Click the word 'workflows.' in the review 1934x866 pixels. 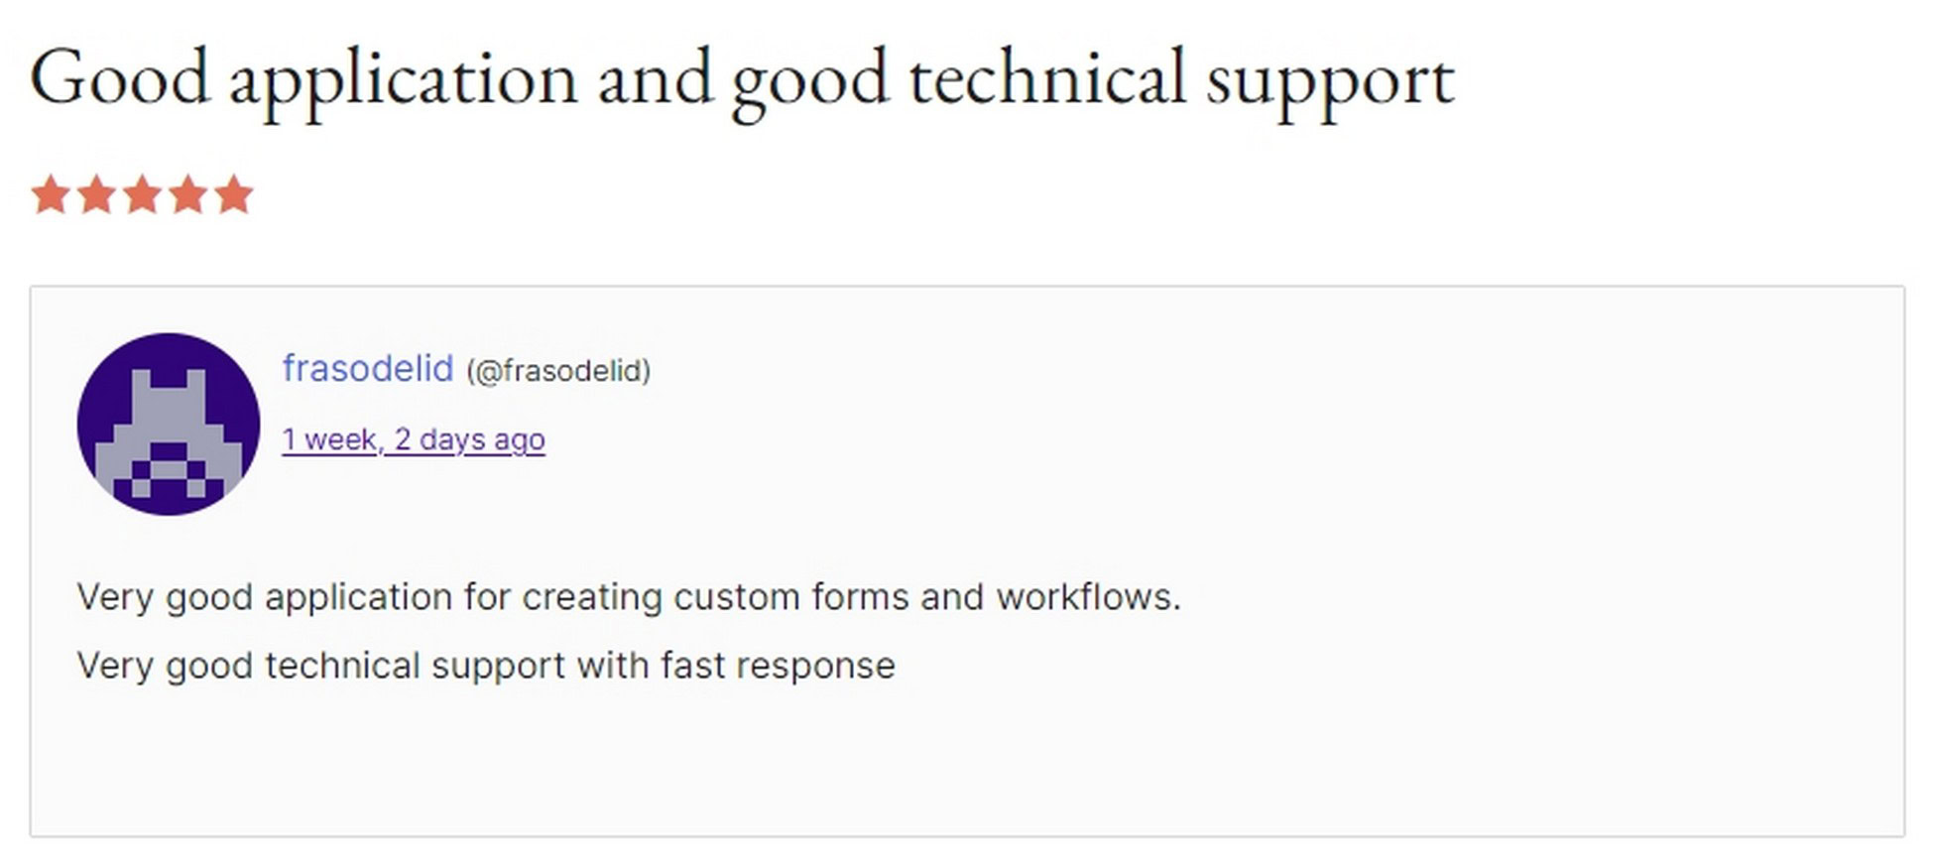[x=1089, y=597]
